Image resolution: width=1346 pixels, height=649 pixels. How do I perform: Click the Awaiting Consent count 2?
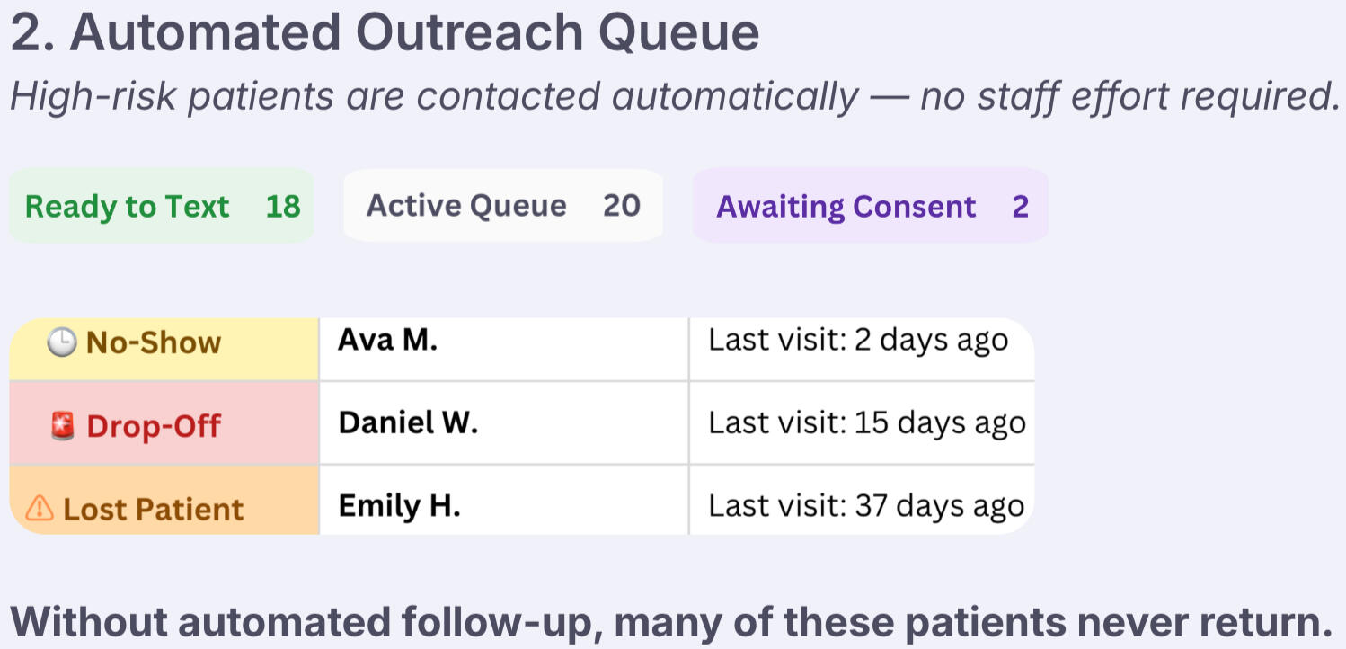(1020, 207)
